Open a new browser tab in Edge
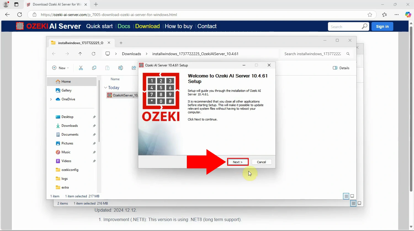 tap(96, 4)
